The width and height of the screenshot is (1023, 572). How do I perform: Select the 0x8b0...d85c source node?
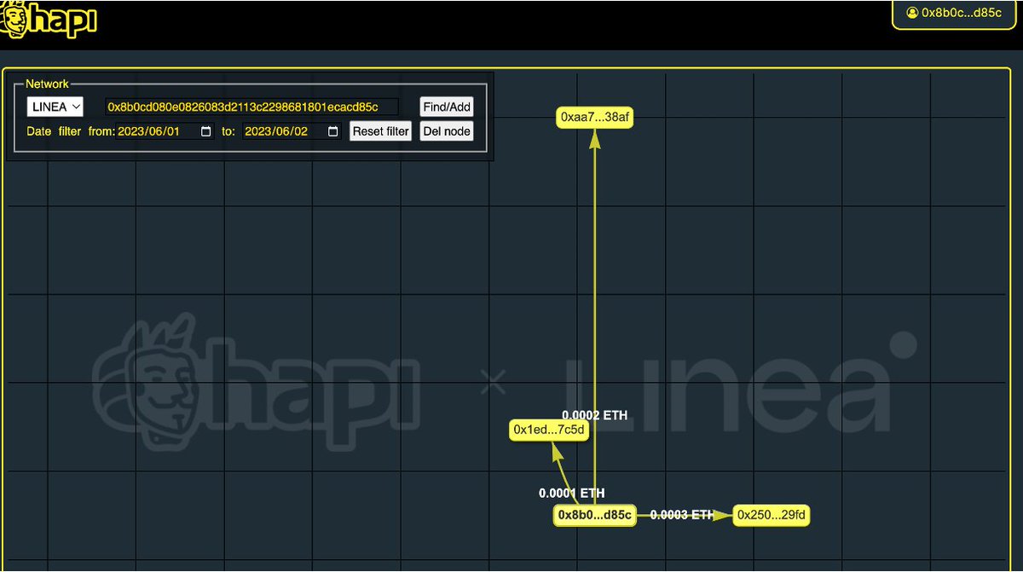tap(595, 515)
